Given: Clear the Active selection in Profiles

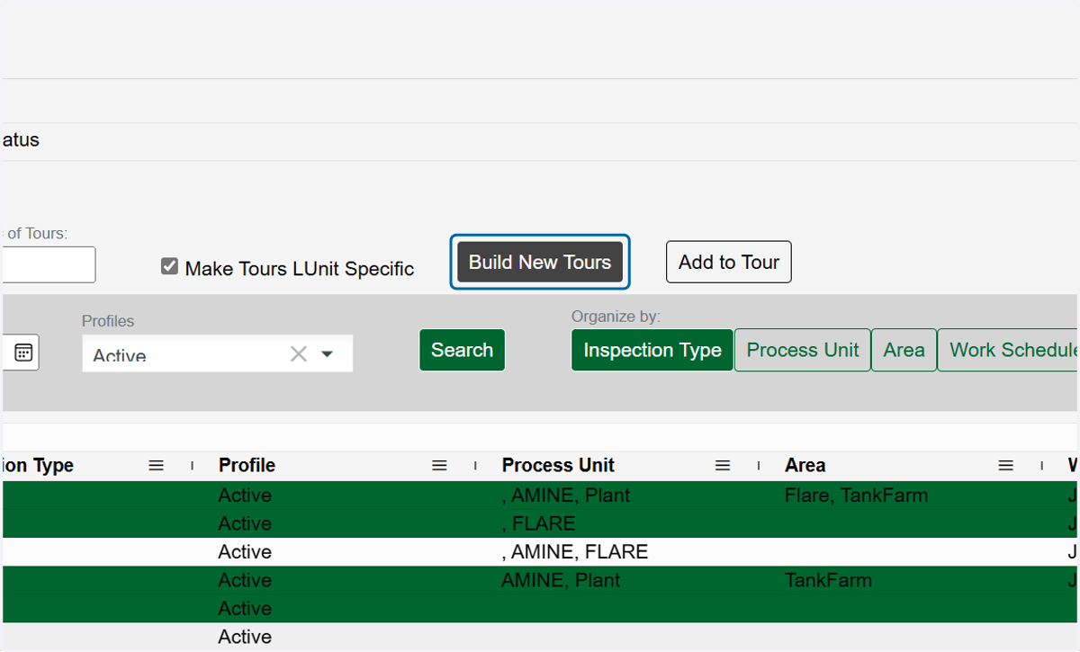Looking at the screenshot, I should [x=299, y=354].
